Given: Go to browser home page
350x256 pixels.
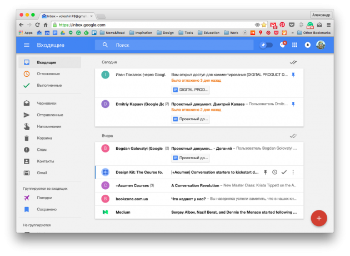Looking at the screenshot, I should 46,25.
